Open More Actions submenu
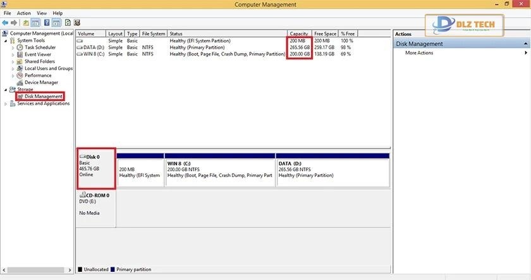Screen dimensions: 531x280 point(419,53)
